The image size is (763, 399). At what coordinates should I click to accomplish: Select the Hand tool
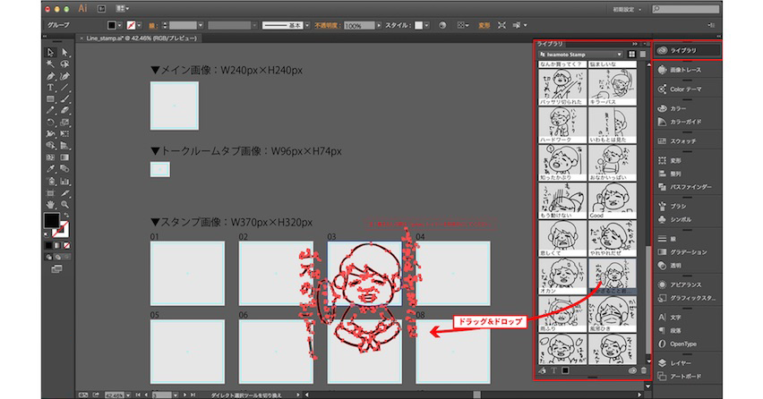[x=50, y=205]
